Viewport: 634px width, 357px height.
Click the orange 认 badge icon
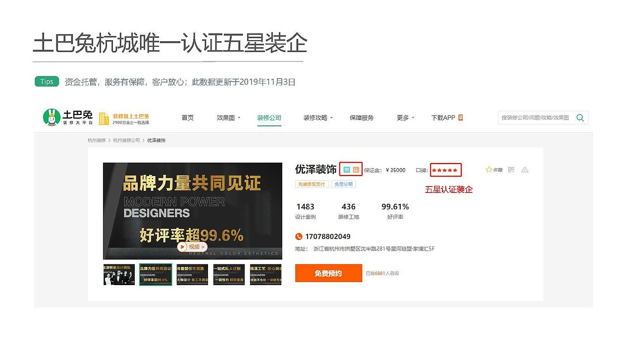coord(355,170)
